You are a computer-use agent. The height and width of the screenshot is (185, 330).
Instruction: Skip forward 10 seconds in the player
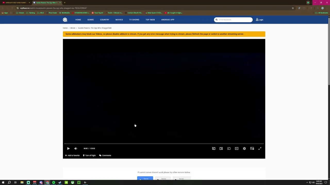pyautogui.click(x=221, y=149)
